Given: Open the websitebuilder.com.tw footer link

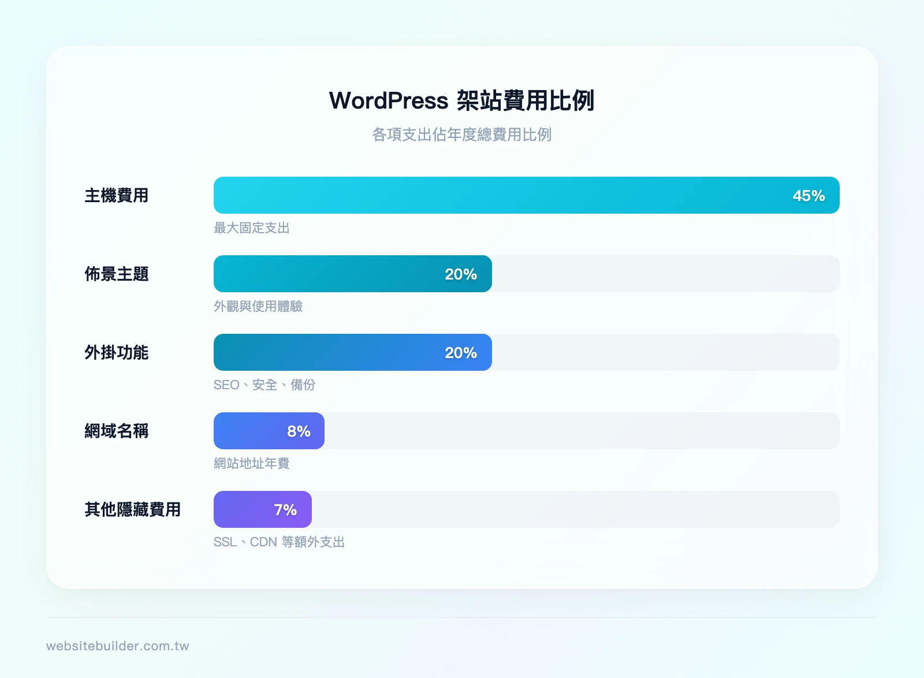Looking at the screenshot, I should [x=118, y=646].
